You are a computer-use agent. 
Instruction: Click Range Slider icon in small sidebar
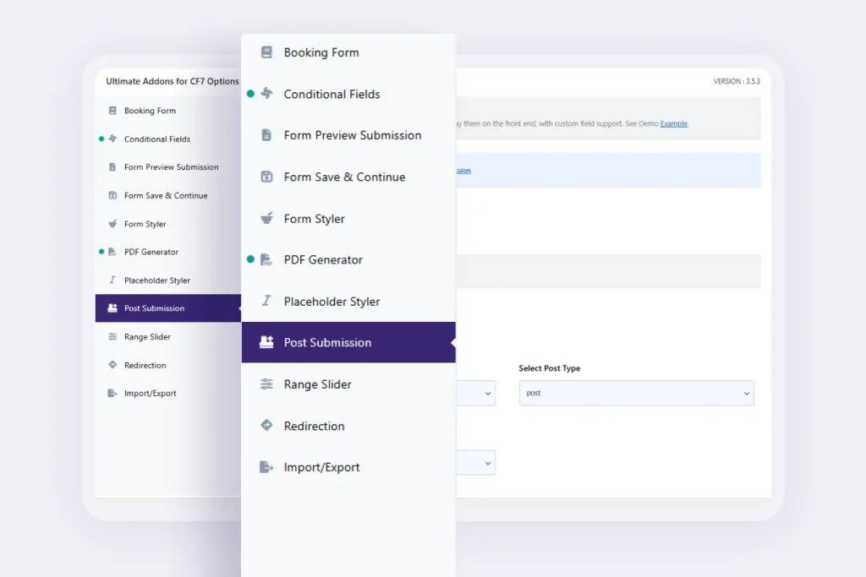(x=112, y=336)
